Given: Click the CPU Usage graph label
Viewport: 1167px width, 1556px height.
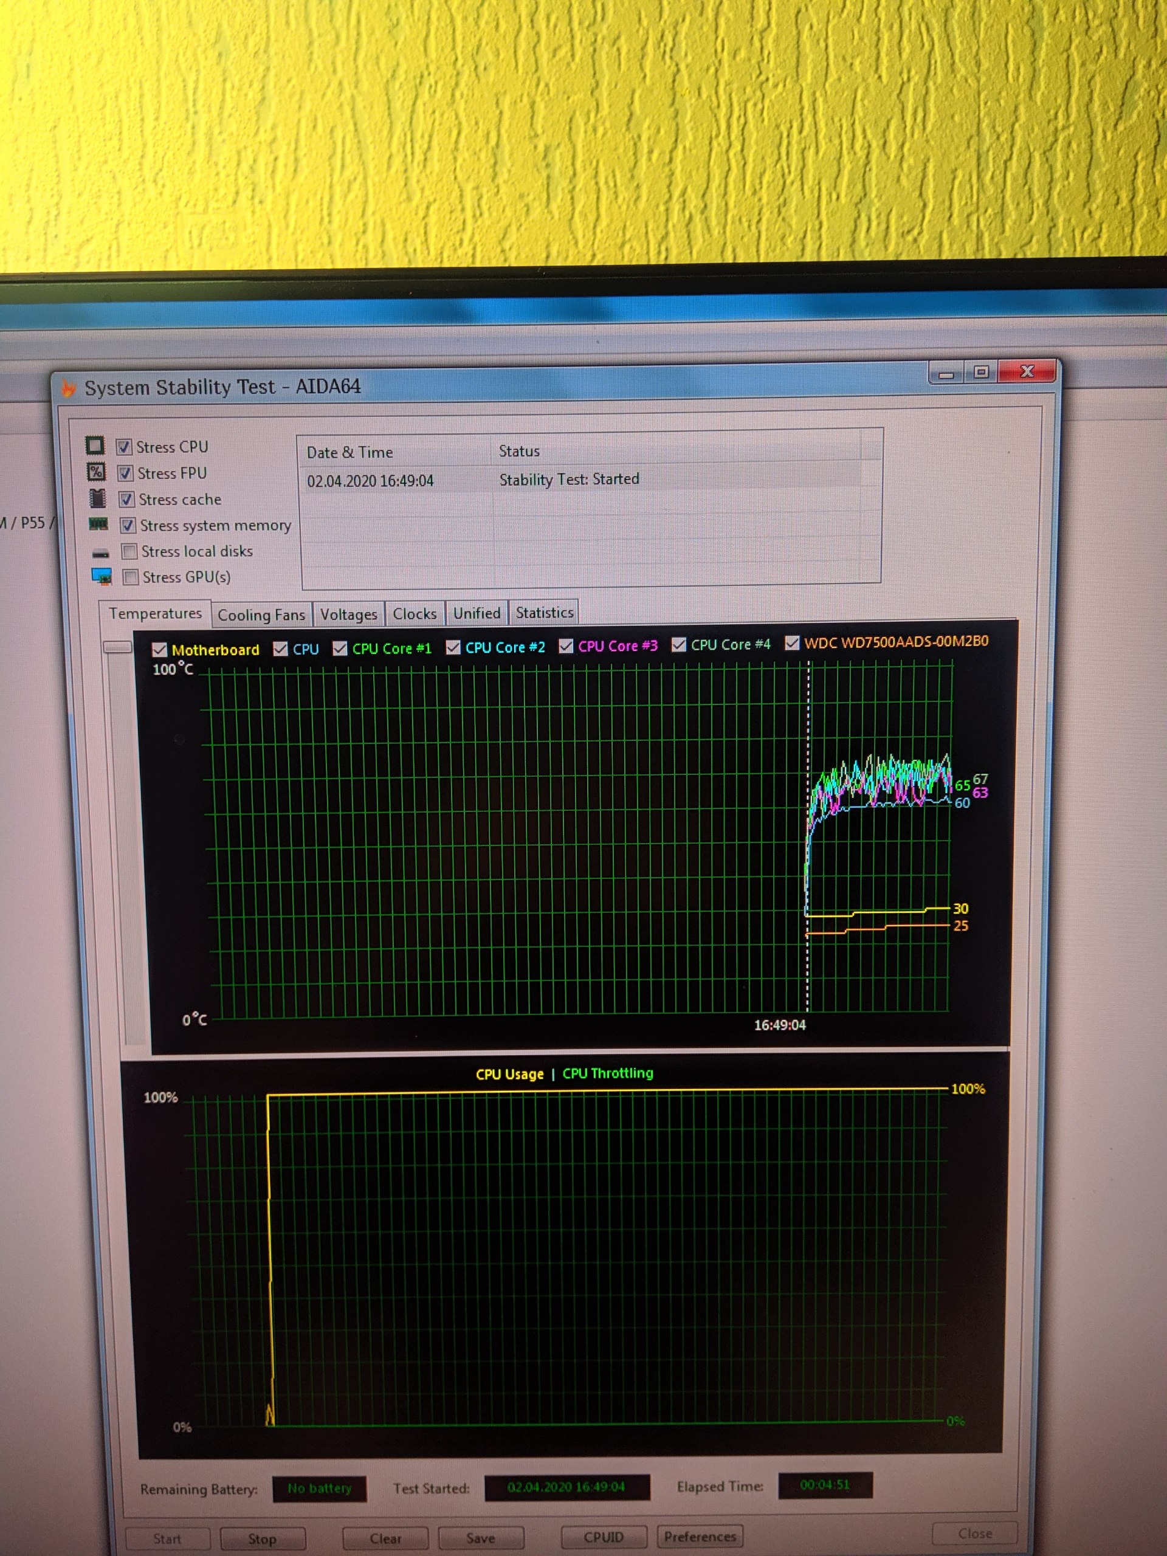Looking at the screenshot, I should [510, 1074].
